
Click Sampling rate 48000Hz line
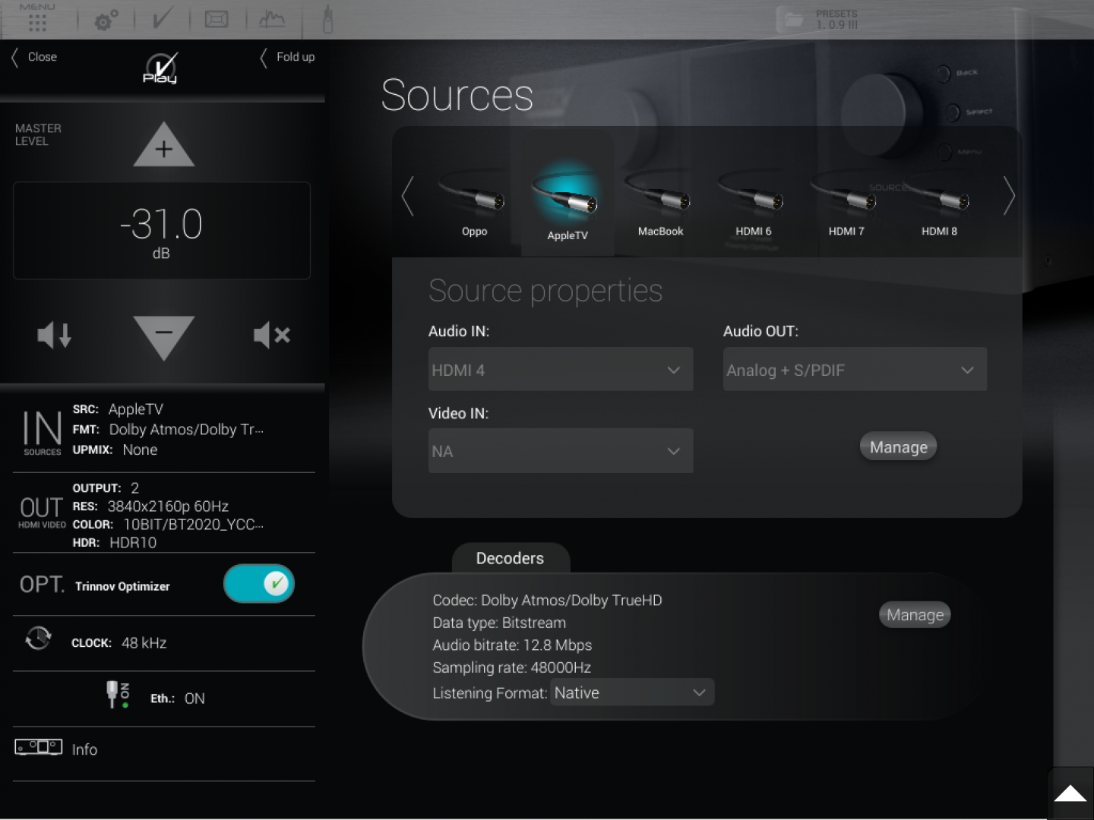tap(511, 668)
